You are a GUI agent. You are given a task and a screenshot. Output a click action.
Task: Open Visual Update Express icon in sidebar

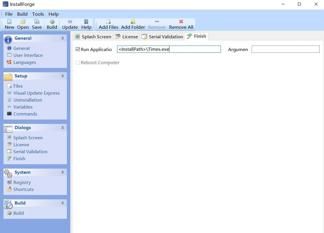click(x=9, y=93)
